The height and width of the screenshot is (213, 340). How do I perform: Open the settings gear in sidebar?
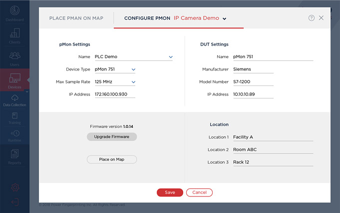pyautogui.click(x=15, y=187)
